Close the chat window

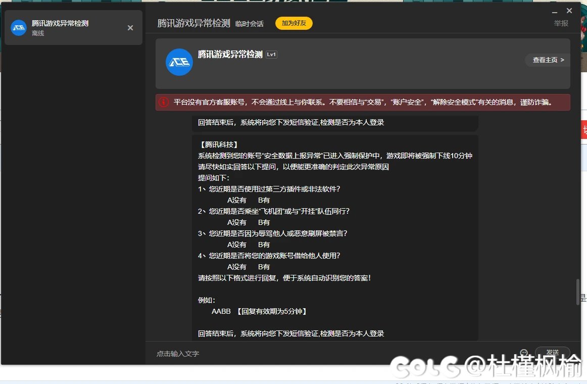[569, 11]
